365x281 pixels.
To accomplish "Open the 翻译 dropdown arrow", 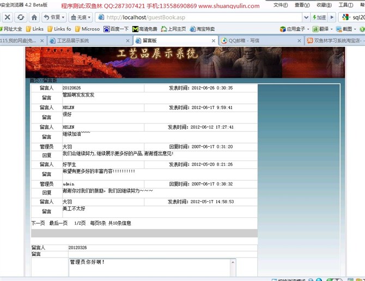I will 331,29.
